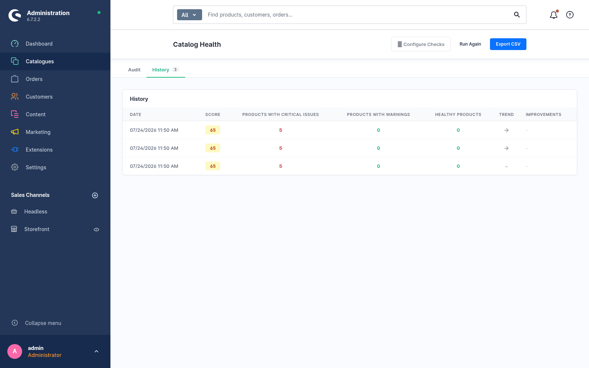Click Products With Critical Issues header
Viewport: 589px width, 368px height.
(281, 114)
